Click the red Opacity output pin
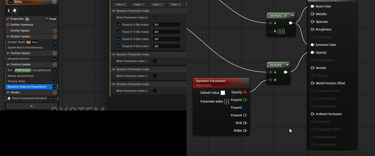 245,92
